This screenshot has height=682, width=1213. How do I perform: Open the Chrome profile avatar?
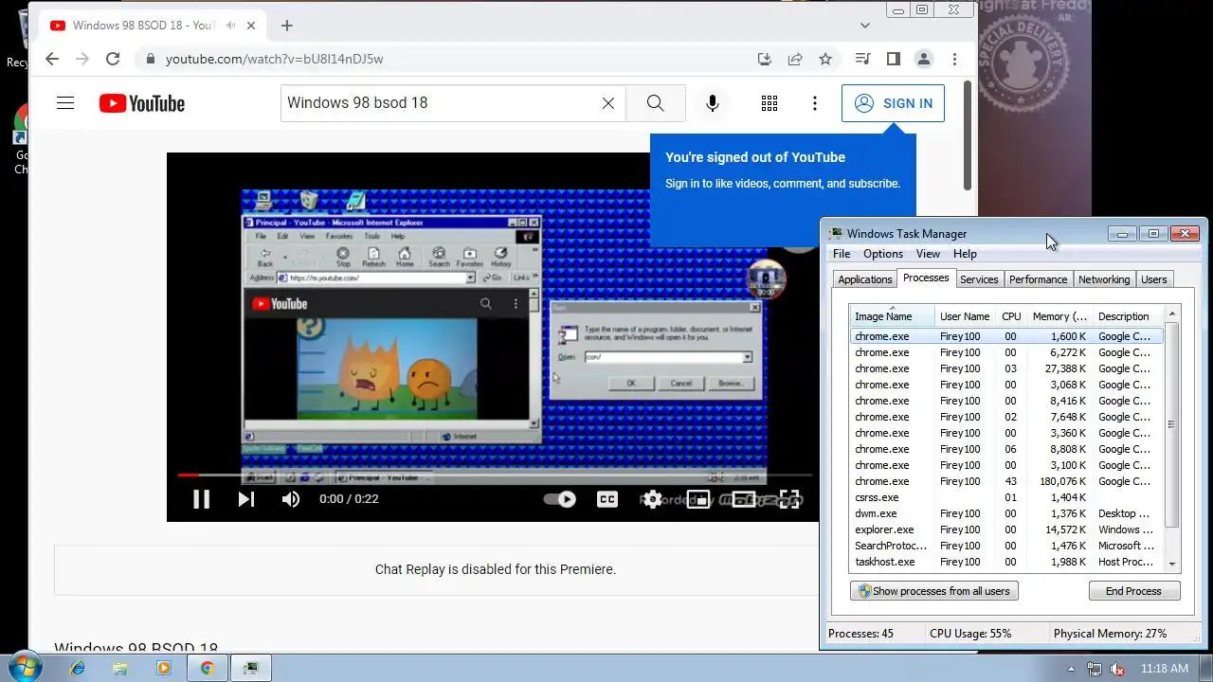(924, 59)
